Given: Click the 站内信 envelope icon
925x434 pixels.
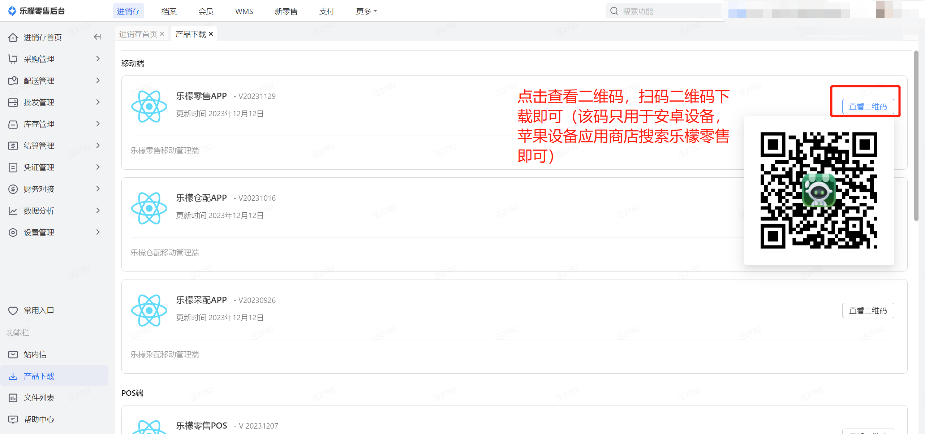Looking at the screenshot, I should (x=13, y=355).
